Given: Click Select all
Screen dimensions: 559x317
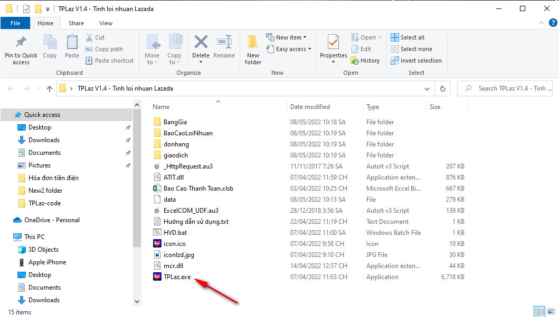Looking at the screenshot, I should (x=408, y=37).
